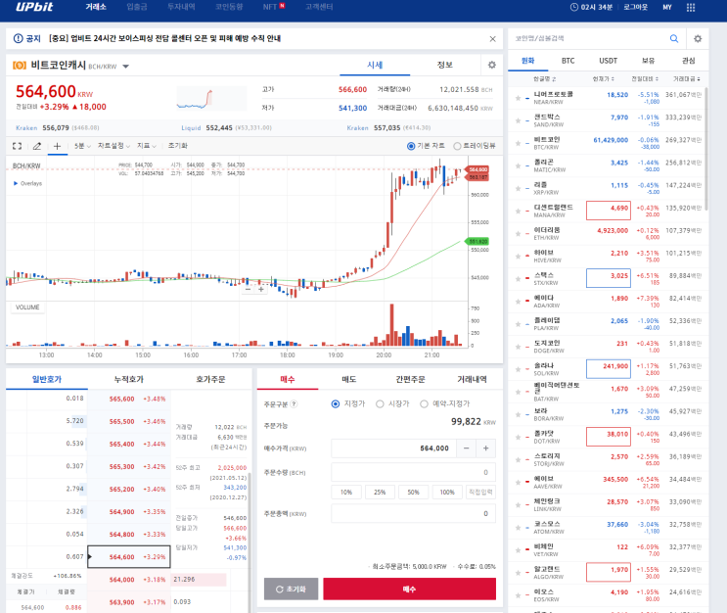Click the 초기화 reset order button
Image resolution: width=727 pixels, height=613 pixels.
[292, 589]
